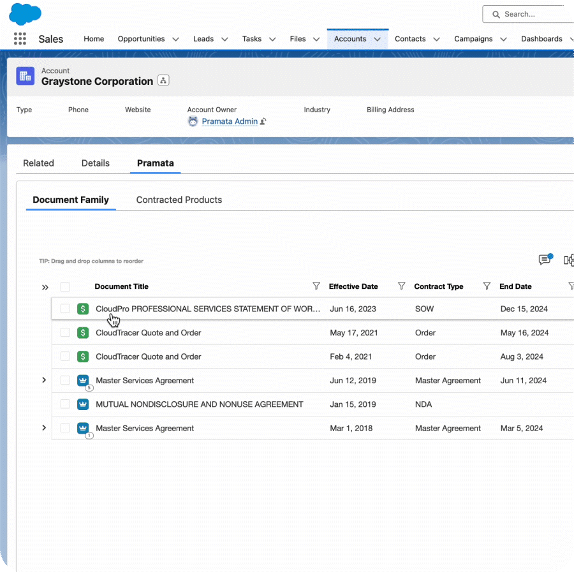Click the Graystone Corporation account icon

tap(26, 76)
